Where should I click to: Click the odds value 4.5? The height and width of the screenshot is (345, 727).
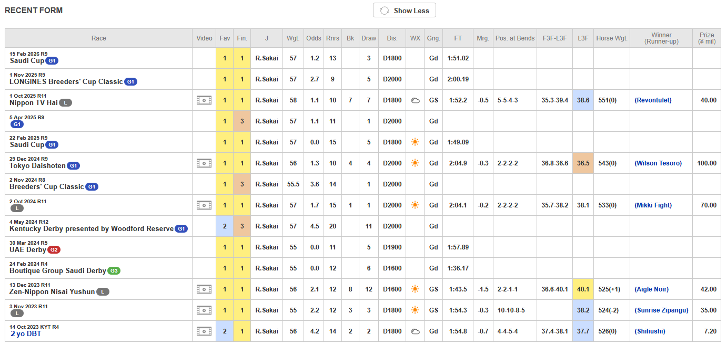pyautogui.click(x=314, y=226)
